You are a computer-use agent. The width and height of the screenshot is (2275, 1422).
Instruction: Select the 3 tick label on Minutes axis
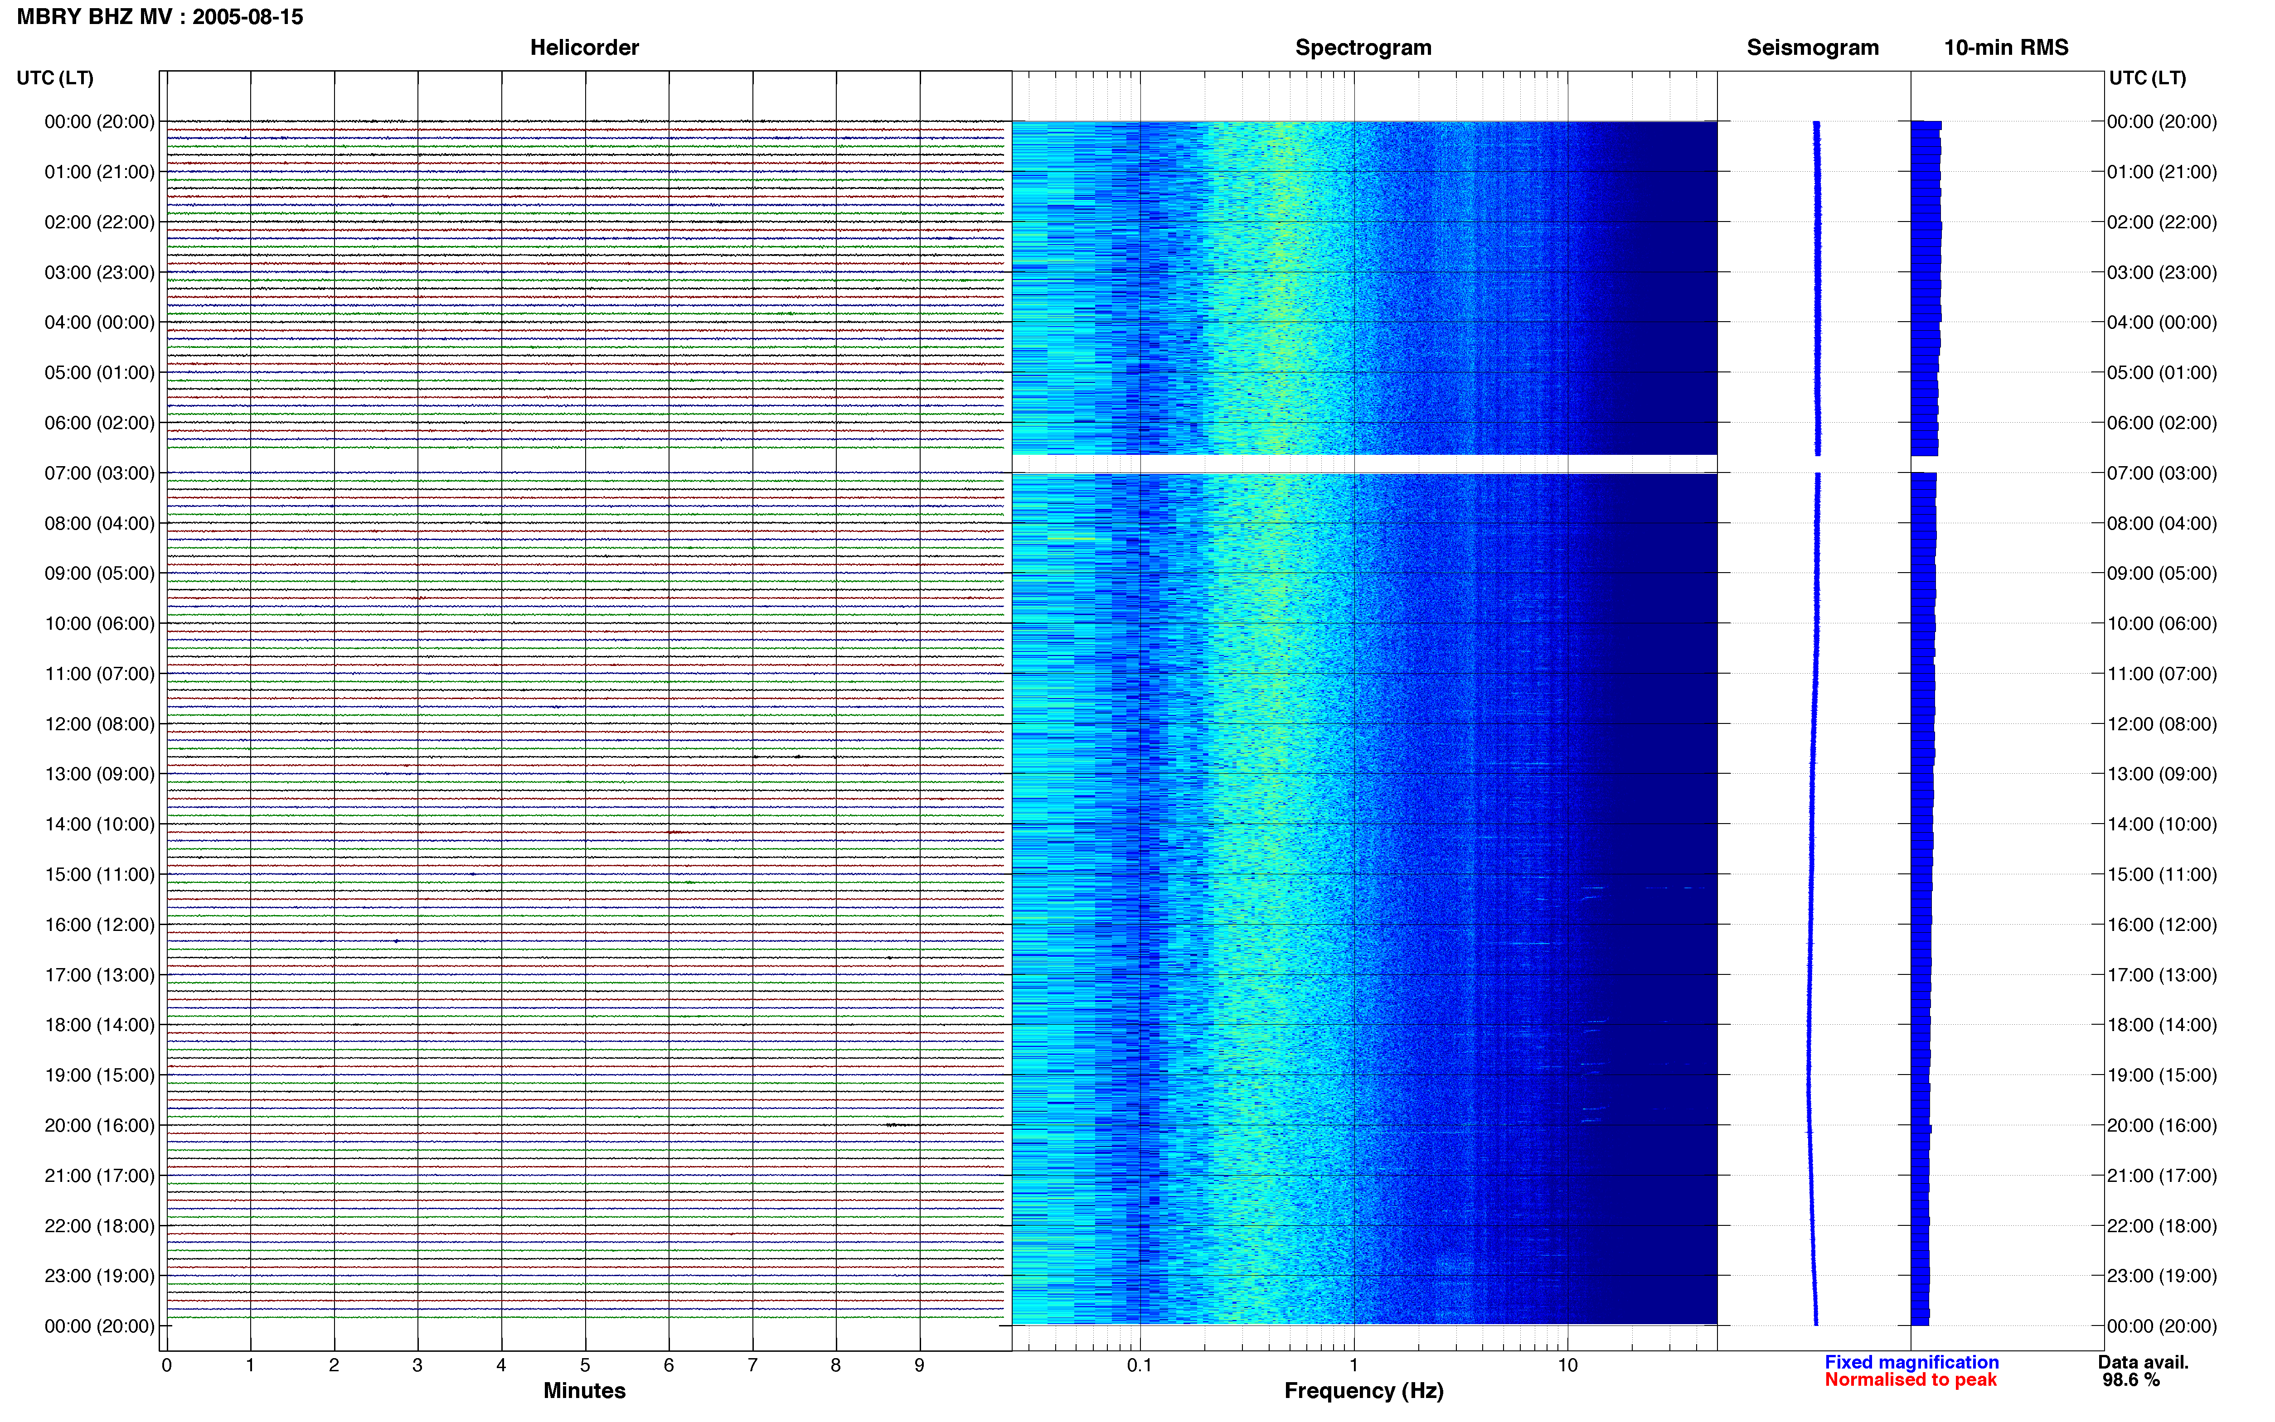418,1365
